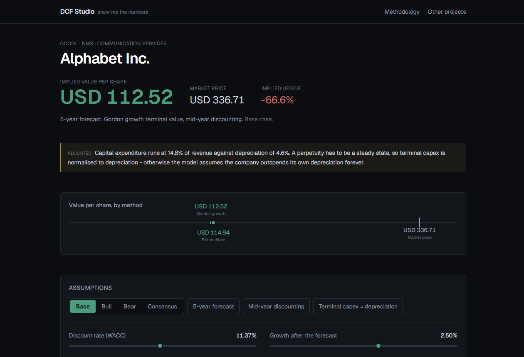Click the 11.37% discount rate value
Image resolution: width=524 pixels, height=357 pixels.
pos(246,335)
